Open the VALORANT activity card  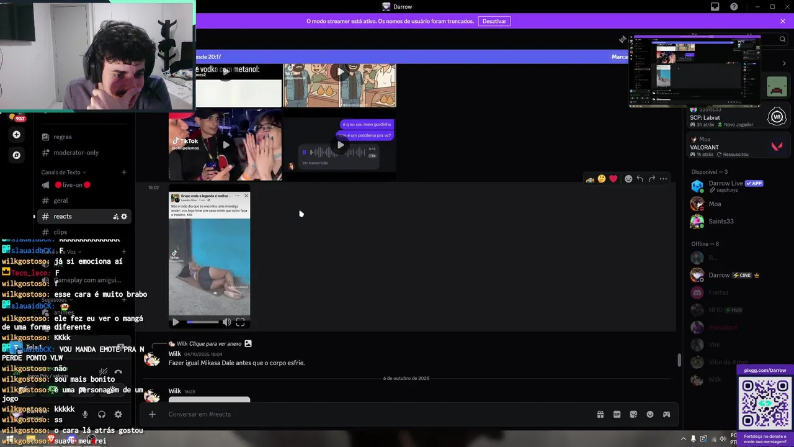pyautogui.click(x=738, y=147)
